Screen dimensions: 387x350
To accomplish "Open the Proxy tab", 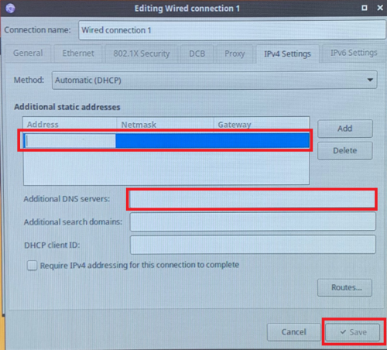I will click(235, 53).
